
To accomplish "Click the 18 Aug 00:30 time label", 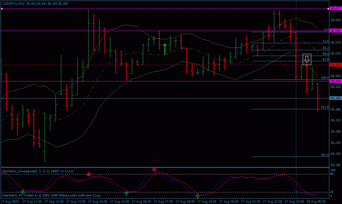I will coord(316,202).
